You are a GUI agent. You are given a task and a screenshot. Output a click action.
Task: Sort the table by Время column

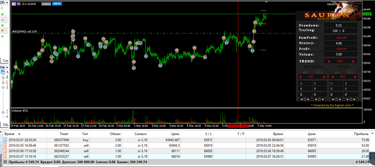pos(13,134)
